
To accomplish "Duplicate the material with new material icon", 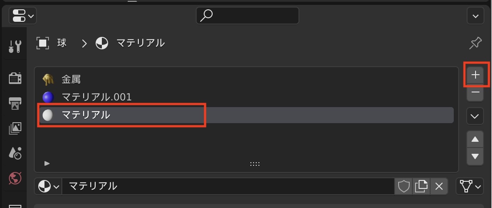I will point(421,186).
